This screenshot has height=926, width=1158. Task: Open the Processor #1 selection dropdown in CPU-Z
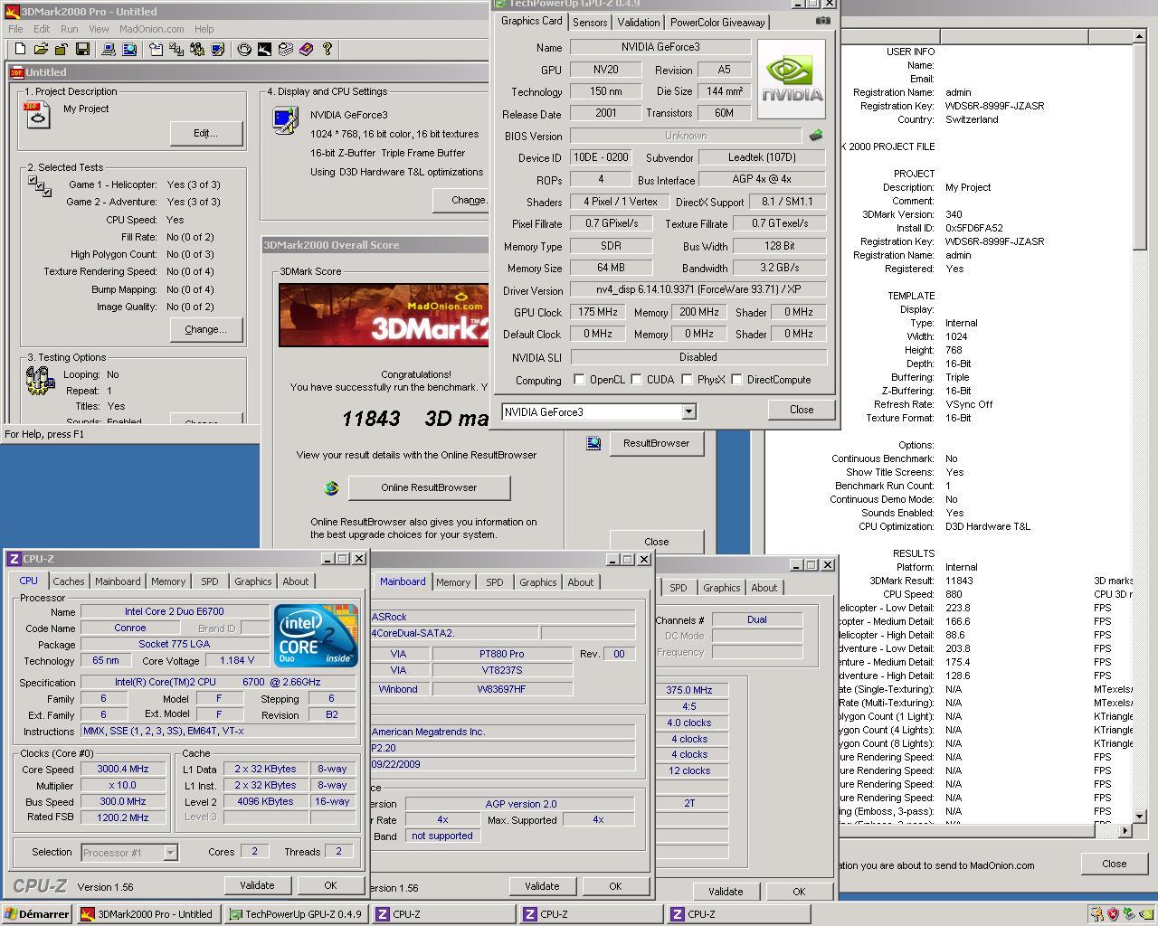point(169,852)
